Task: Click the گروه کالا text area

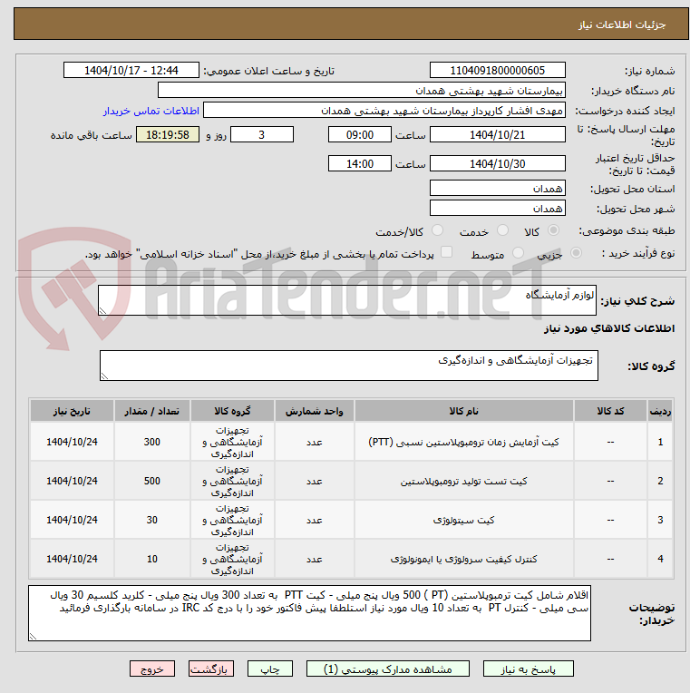Action: 349,366
